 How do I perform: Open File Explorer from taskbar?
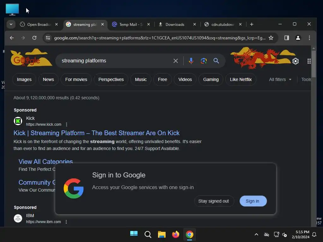click(162, 234)
